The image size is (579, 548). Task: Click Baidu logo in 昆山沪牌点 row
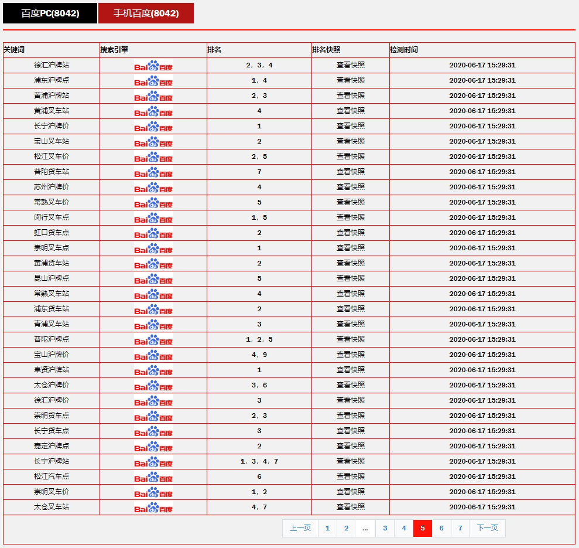(x=153, y=279)
